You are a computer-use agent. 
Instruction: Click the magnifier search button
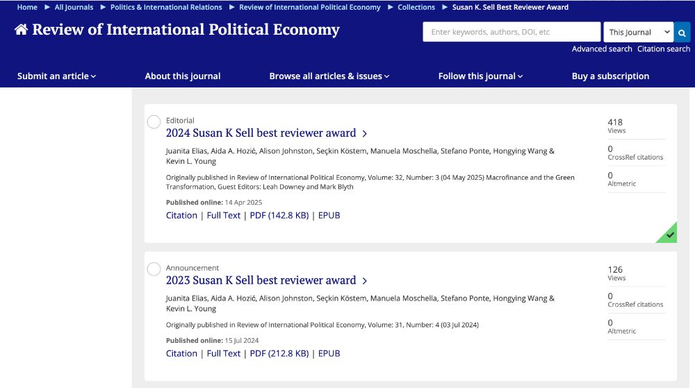682,32
